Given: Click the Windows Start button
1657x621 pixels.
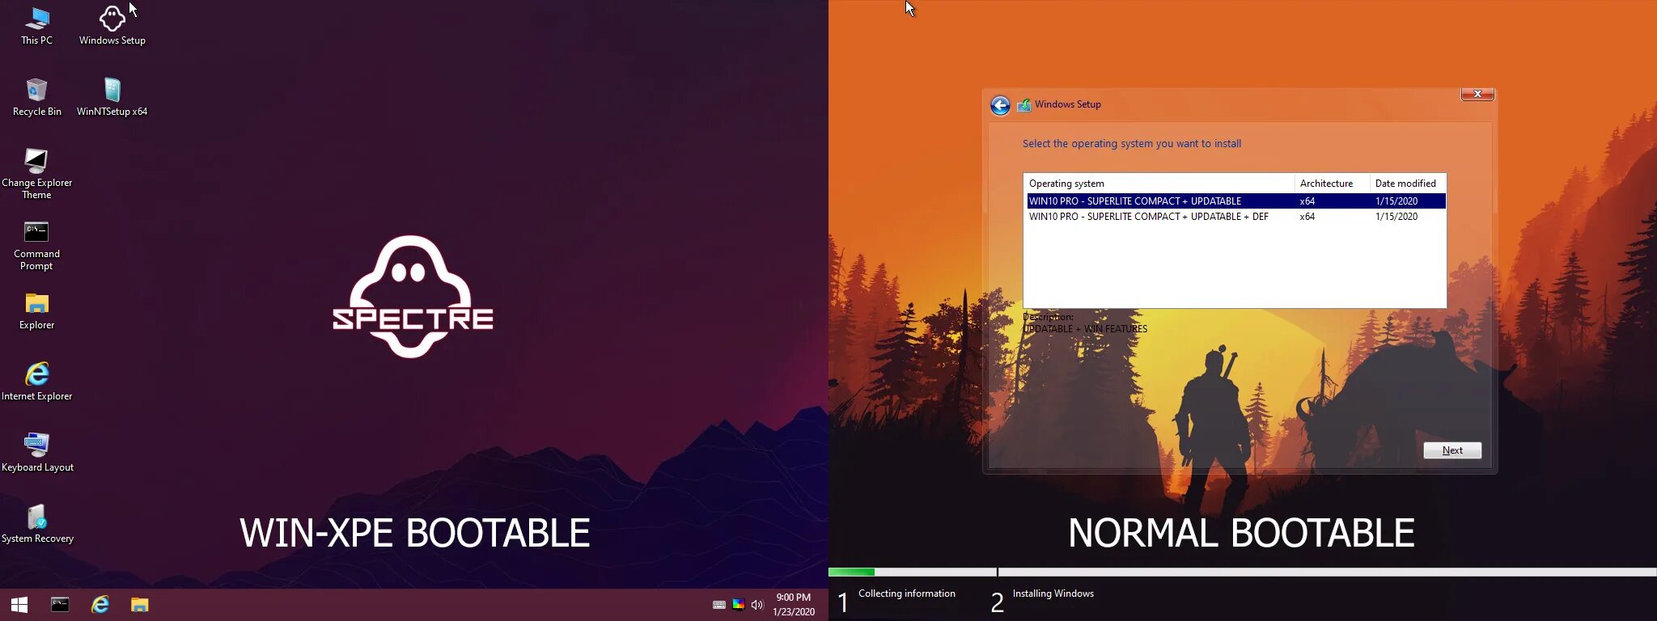Looking at the screenshot, I should [x=19, y=605].
